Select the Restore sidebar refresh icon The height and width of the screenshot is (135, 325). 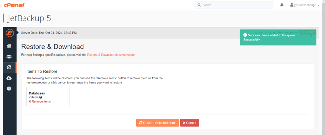tap(9, 67)
